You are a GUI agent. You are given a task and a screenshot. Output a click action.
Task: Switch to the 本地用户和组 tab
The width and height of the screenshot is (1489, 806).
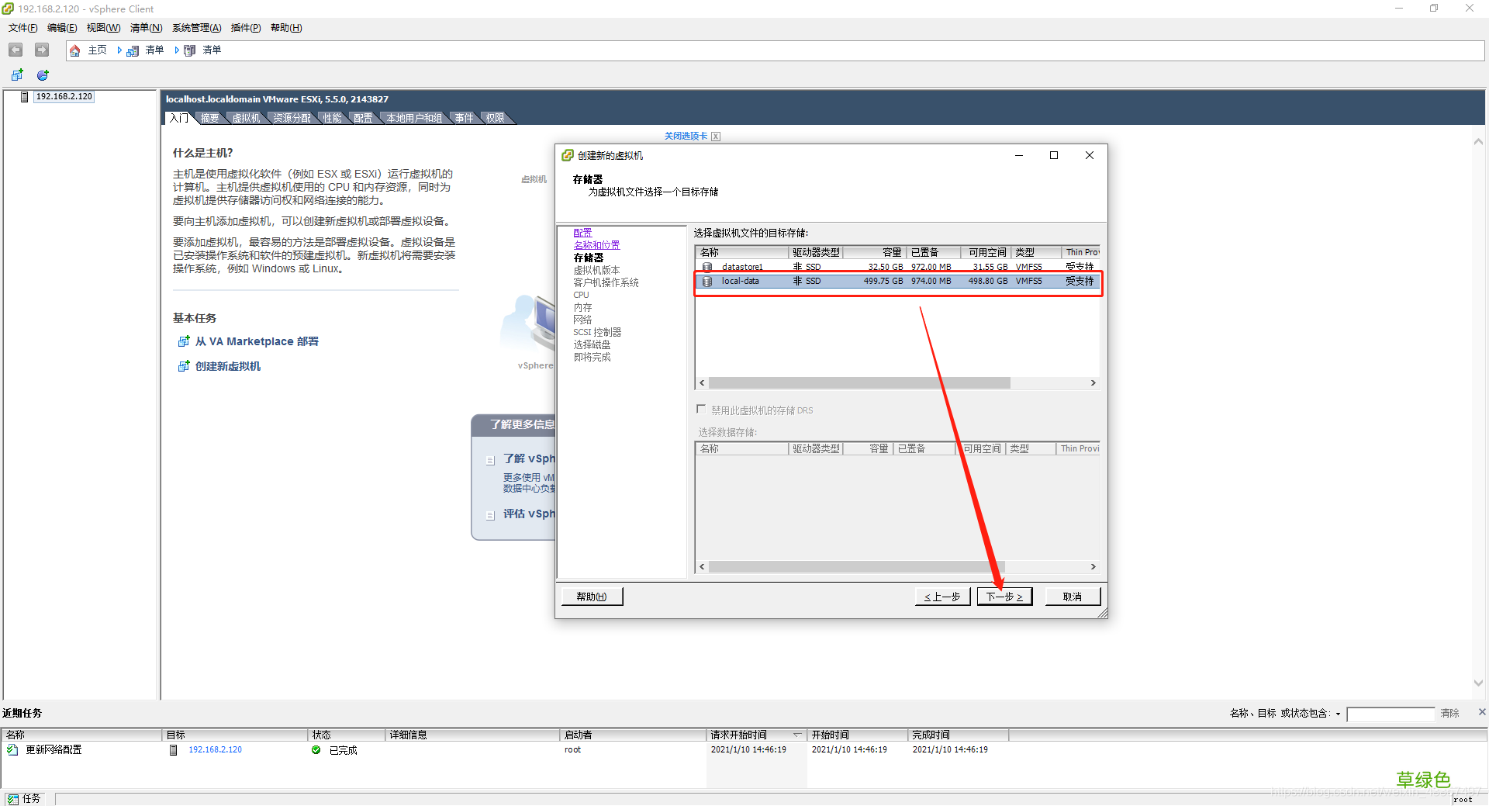click(414, 118)
